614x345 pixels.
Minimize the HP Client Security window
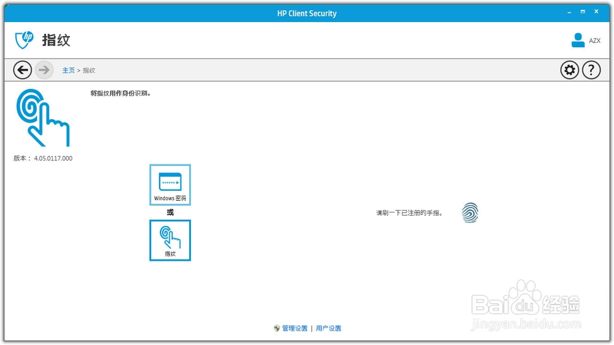point(569,12)
